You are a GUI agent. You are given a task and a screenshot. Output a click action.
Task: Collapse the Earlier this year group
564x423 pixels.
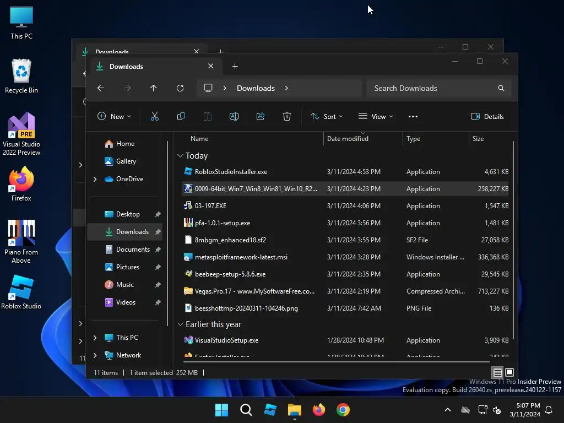[180, 324]
